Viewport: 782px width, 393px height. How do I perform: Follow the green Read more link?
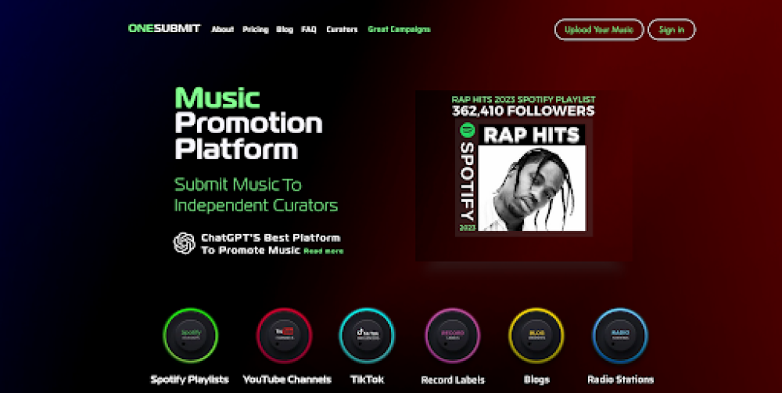click(x=323, y=251)
